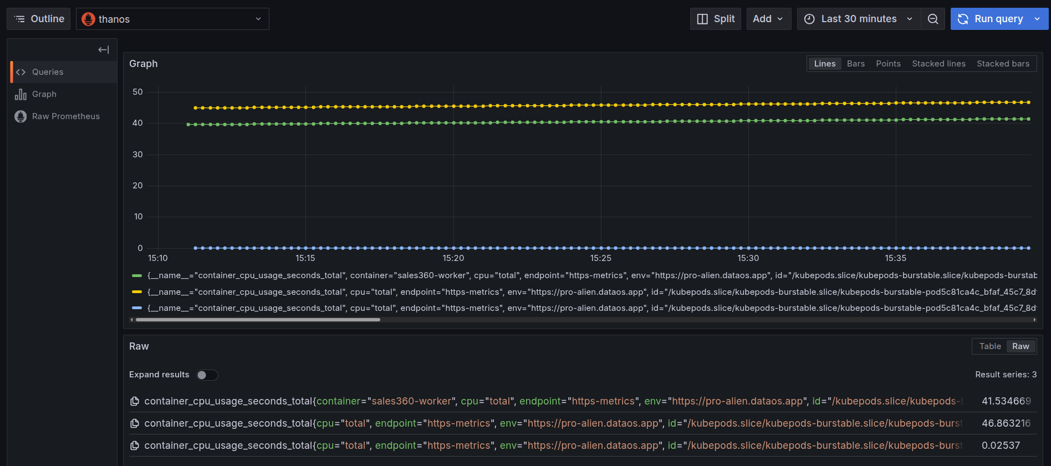Click the Run query button

(x=991, y=19)
